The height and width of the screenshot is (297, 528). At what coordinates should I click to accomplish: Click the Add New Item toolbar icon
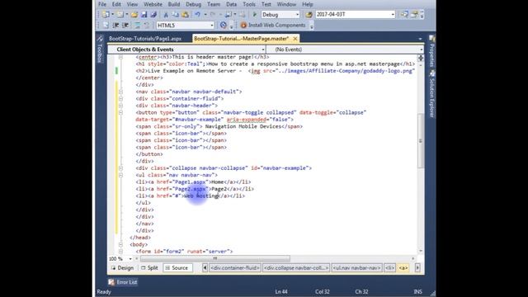120,15
